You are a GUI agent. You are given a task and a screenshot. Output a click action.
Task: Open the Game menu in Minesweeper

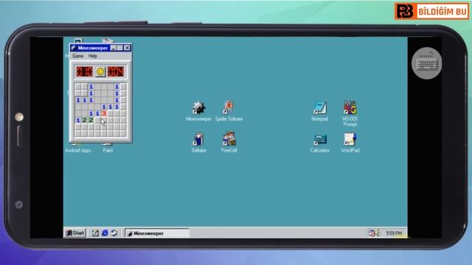click(77, 56)
